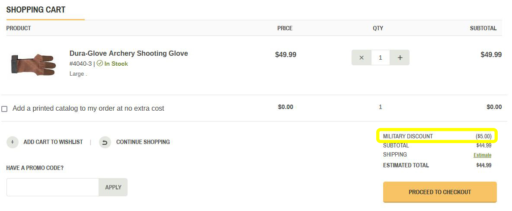Click the In Stock checkmark icon
512x211 pixels.
[x=99, y=64]
